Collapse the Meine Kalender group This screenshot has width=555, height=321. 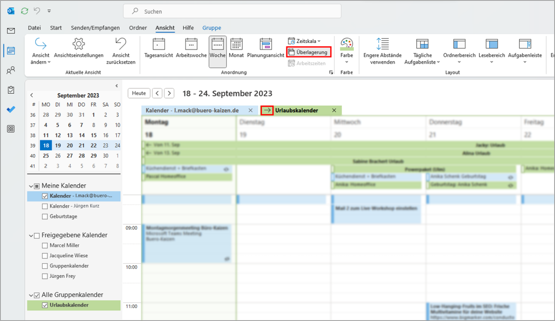31,186
